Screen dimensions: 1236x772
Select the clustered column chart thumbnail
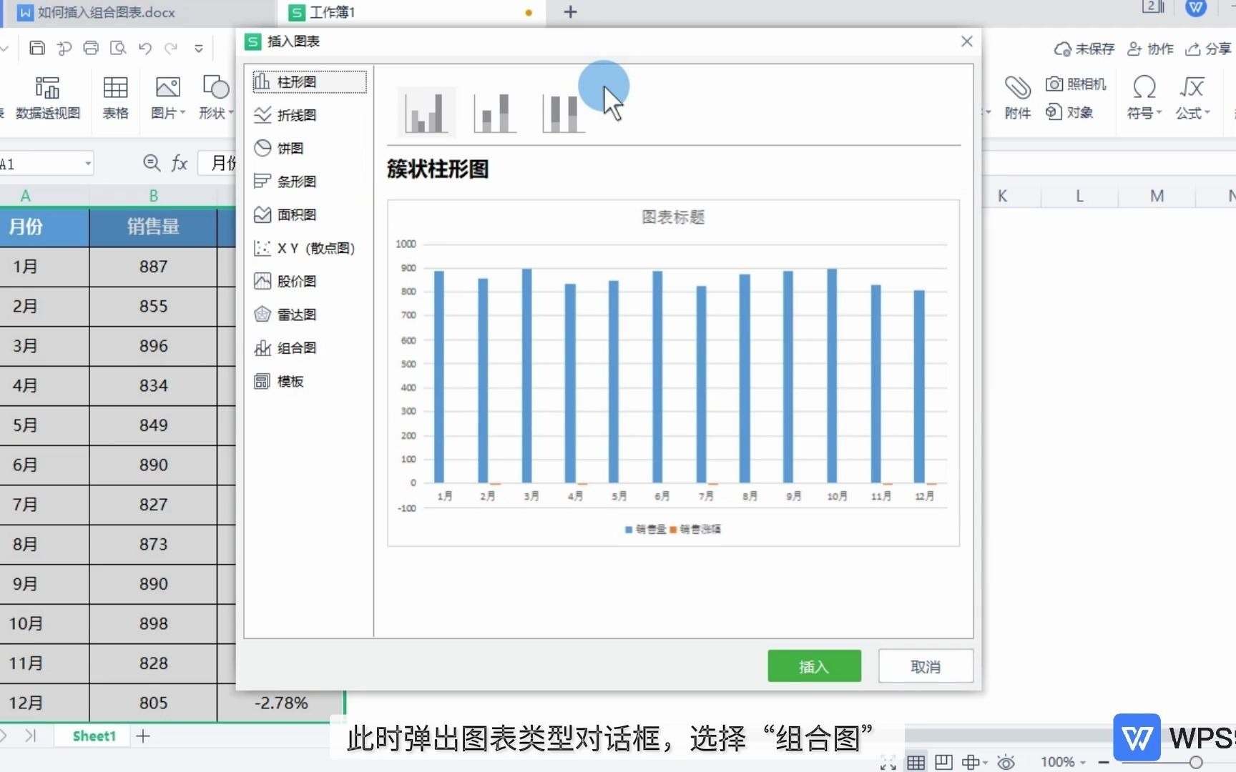pyautogui.click(x=427, y=112)
